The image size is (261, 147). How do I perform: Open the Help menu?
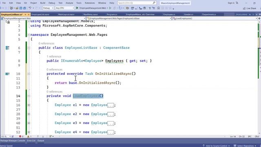tap(112, 3)
